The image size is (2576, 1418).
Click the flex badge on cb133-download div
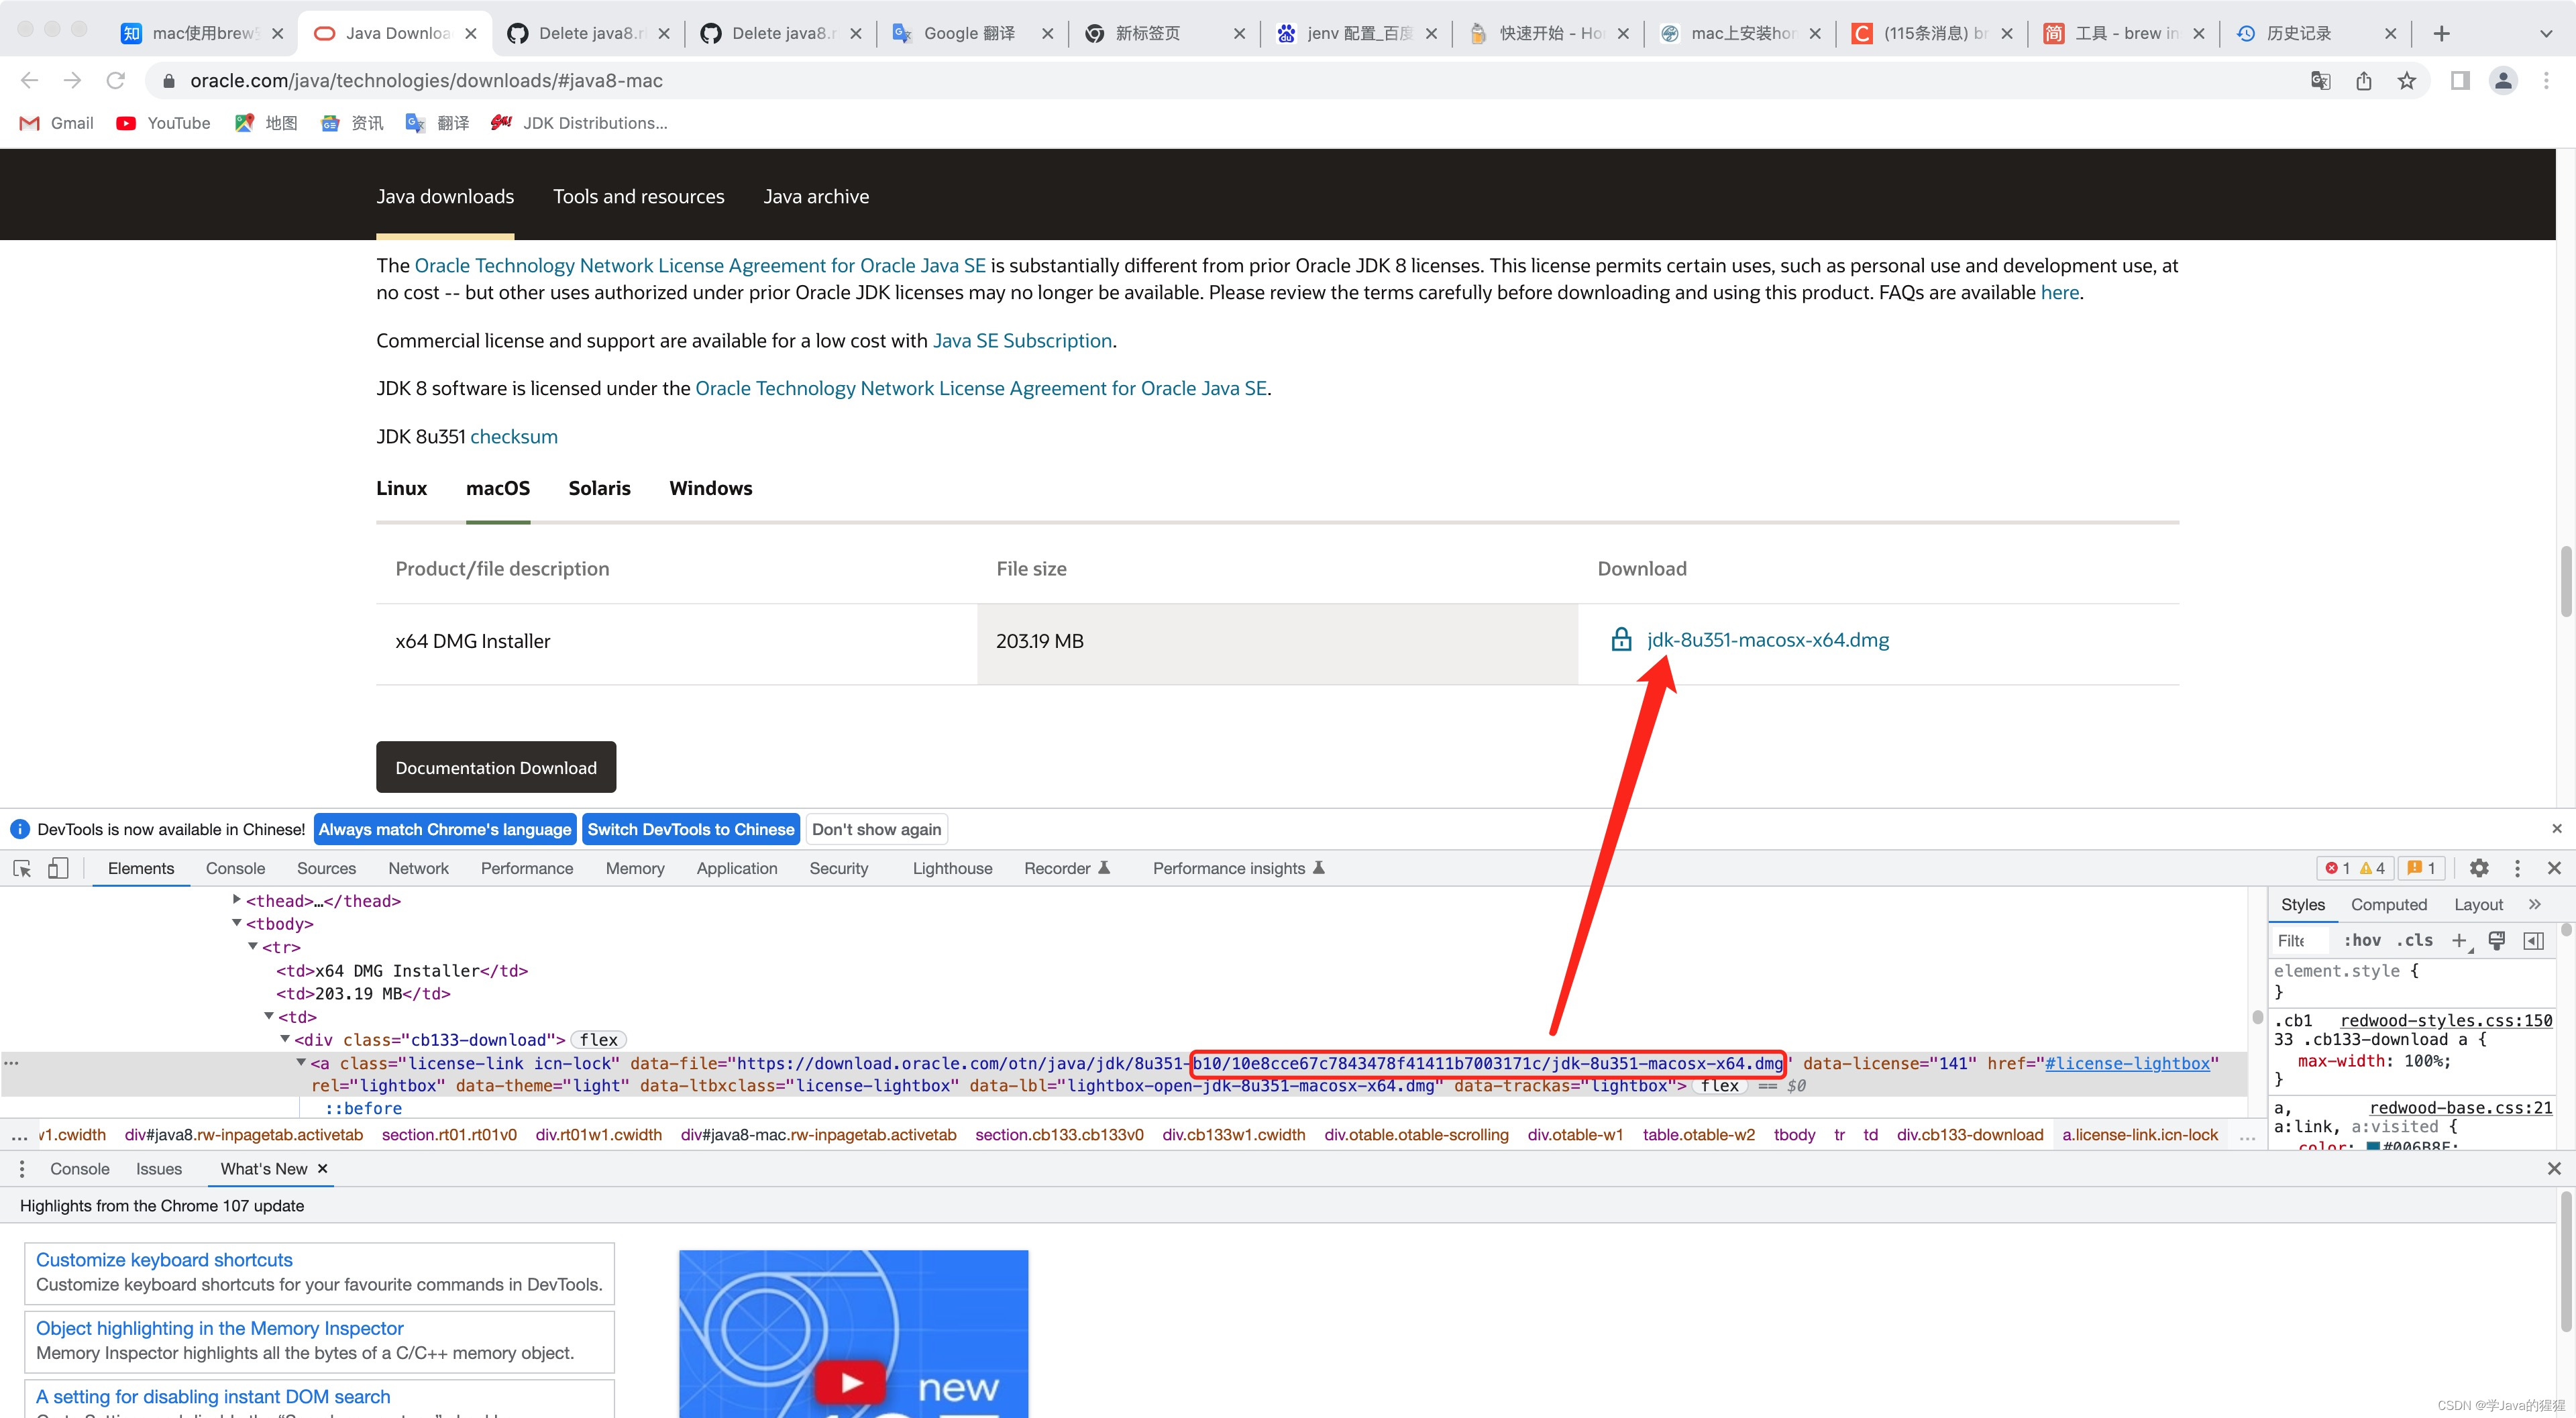pos(598,1040)
